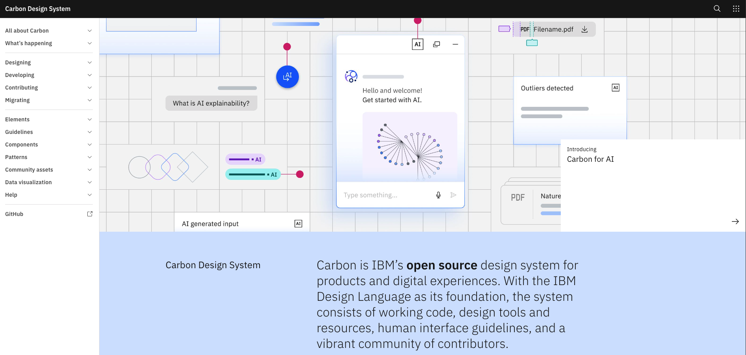This screenshot has height=355, width=746.
Task: Expand the Contributing nav section
Action: tap(49, 88)
